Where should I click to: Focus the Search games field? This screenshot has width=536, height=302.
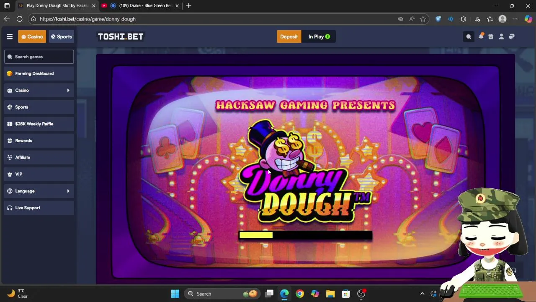pos(39,57)
